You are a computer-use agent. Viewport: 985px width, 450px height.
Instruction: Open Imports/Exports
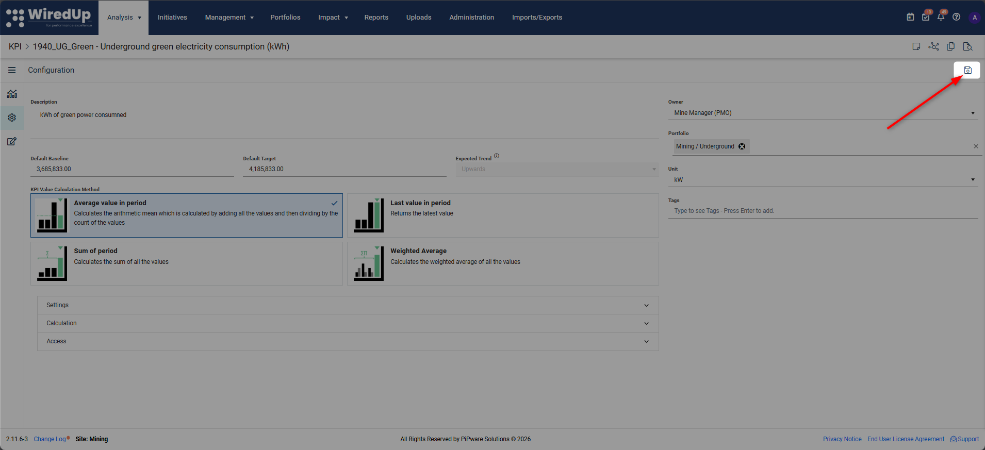click(x=537, y=18)
